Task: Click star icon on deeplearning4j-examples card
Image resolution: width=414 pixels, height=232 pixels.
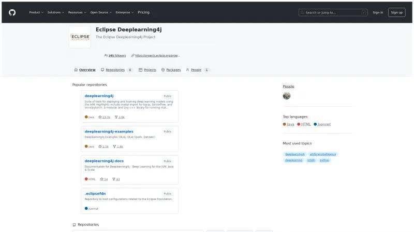Action: [x=100, y=146]
